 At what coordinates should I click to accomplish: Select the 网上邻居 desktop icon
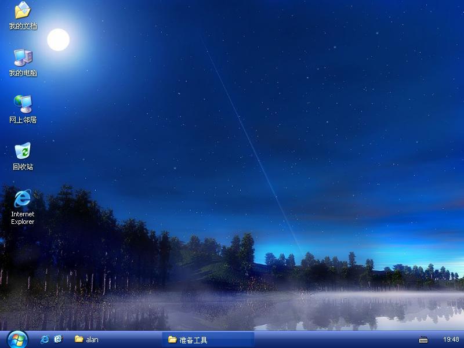click(x=23, y=109)
